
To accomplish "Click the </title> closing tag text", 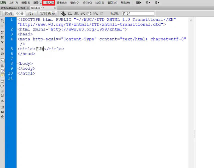I will coord(54,49).
